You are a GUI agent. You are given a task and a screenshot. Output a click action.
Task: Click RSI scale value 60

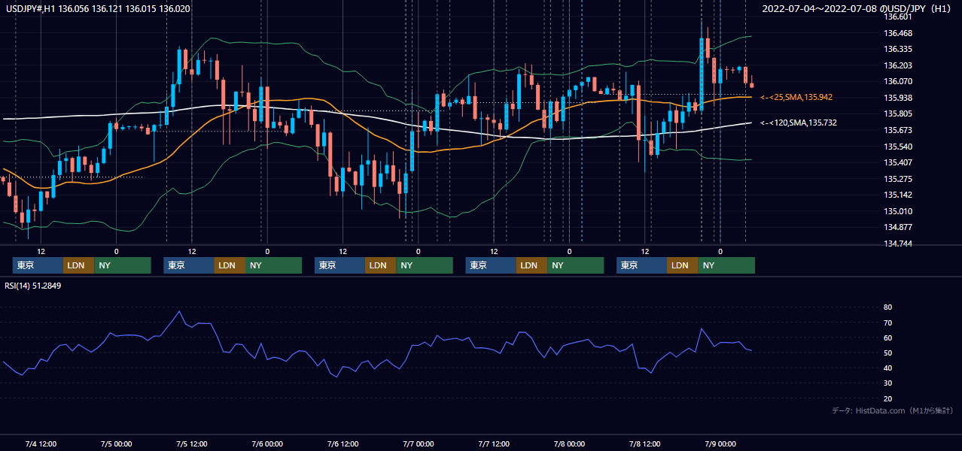click(x=888, y=337)
